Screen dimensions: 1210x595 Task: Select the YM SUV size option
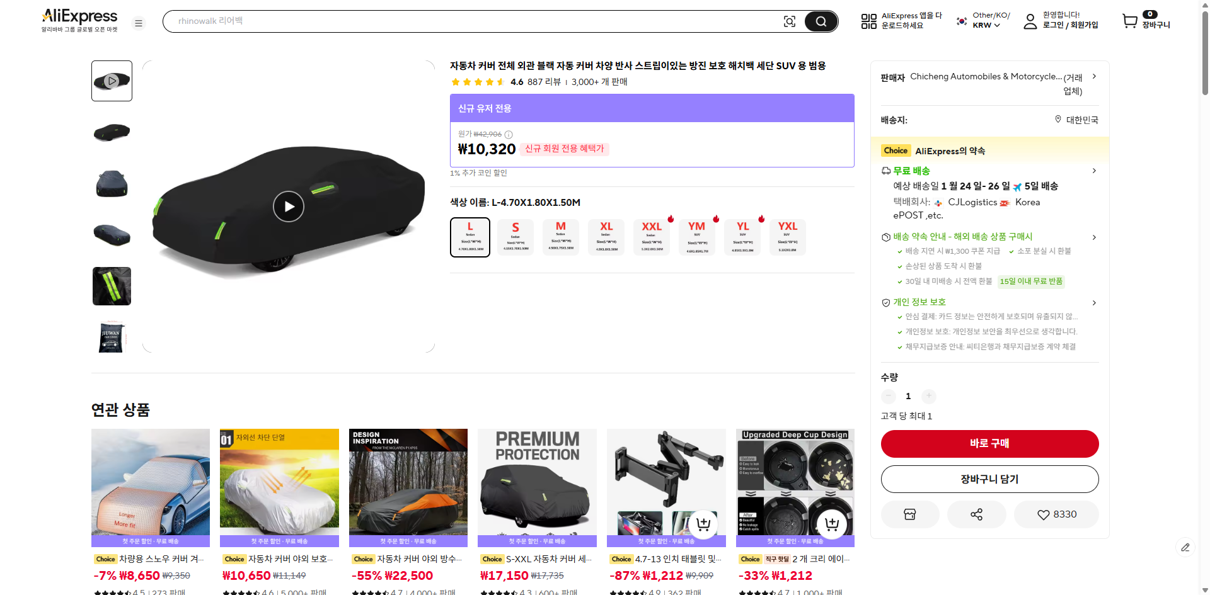click(696, 237)
